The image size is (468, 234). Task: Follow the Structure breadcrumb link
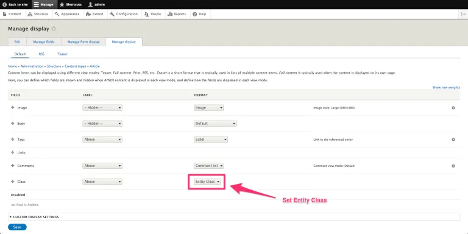pos(54,66)
